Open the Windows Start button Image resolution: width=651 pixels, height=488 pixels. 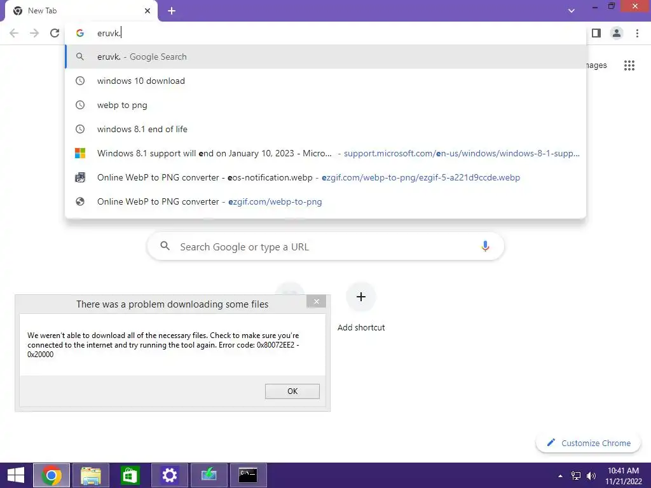(x=16, y=475)
